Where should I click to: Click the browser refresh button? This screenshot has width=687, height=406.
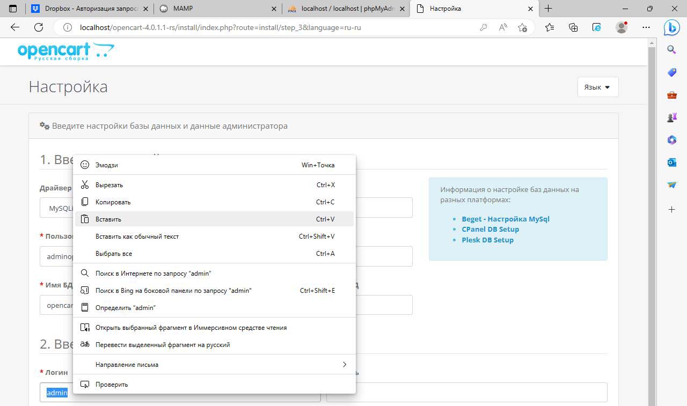pyautogui.click(x=39, y=27)
